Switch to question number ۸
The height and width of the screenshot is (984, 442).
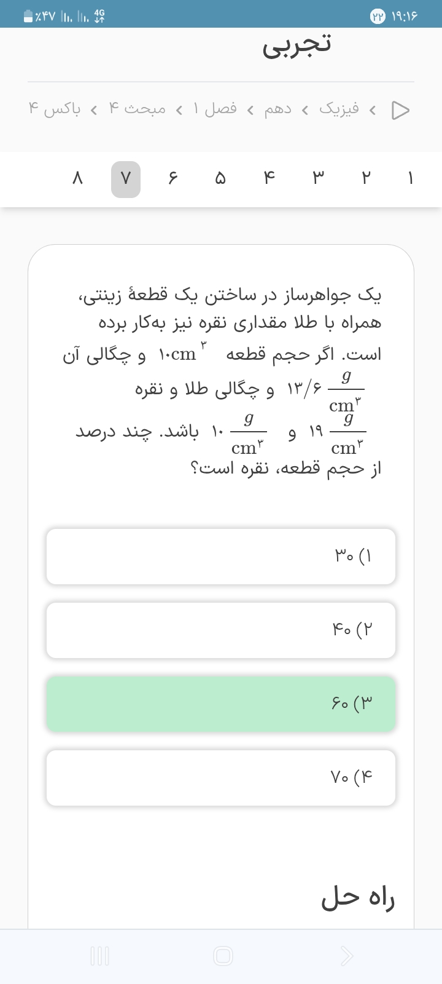click(77, 179)
